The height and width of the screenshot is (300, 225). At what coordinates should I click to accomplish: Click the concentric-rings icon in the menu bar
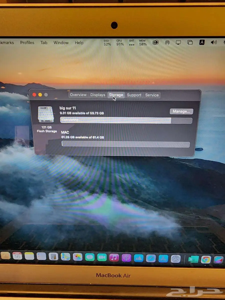167,42
